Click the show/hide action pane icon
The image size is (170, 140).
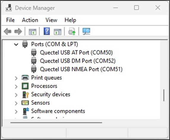(58, 32)
